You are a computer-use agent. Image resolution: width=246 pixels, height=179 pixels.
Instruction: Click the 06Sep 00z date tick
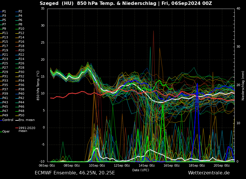click(x=47, y=165)
